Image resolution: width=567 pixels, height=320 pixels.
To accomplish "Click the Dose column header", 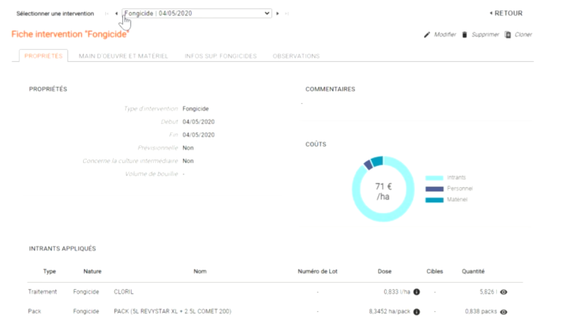I will coord(384,271).
